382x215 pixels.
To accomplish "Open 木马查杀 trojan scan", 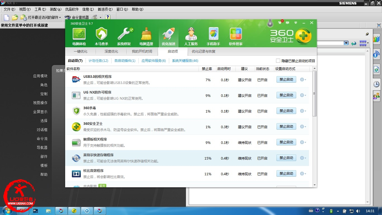I will coord(102,36).
